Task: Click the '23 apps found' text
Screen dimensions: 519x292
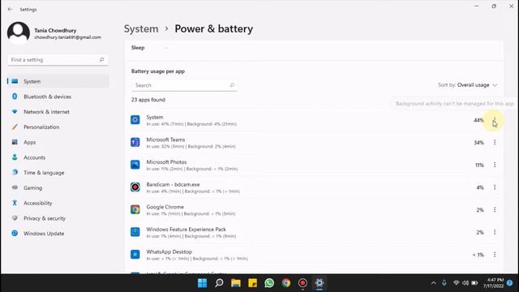Action: (x=148, y=100)
